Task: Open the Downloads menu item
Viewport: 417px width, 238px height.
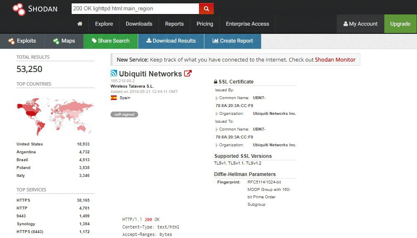Action: pos(139,24)
